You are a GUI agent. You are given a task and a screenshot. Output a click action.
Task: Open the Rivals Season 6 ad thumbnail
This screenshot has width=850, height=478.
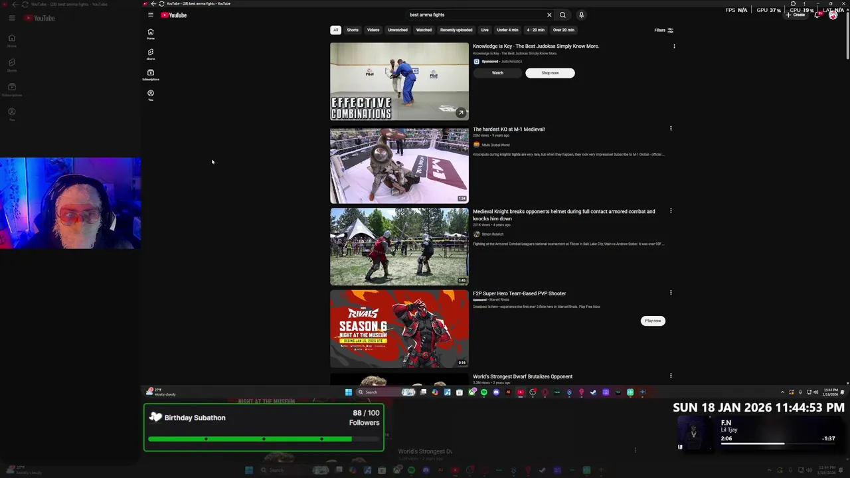click(x=399, y=329)
